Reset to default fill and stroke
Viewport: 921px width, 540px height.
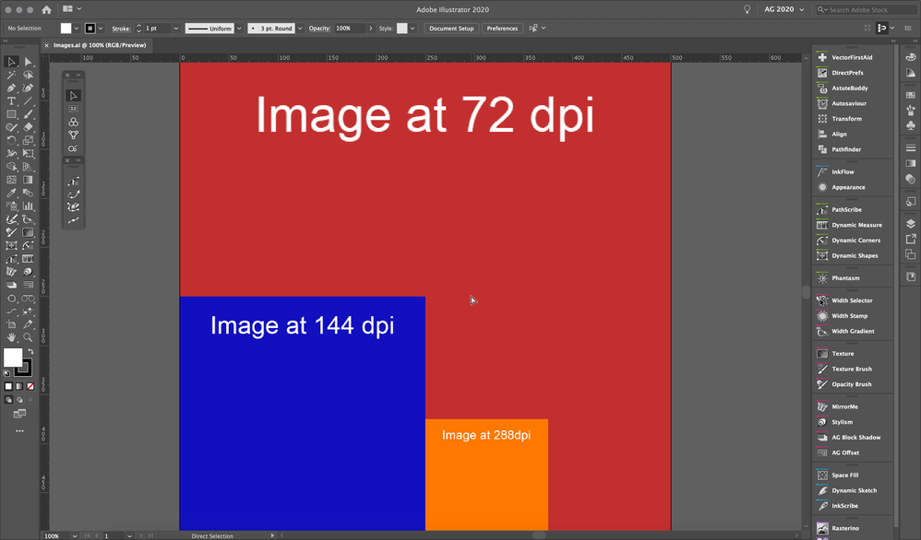6,372
